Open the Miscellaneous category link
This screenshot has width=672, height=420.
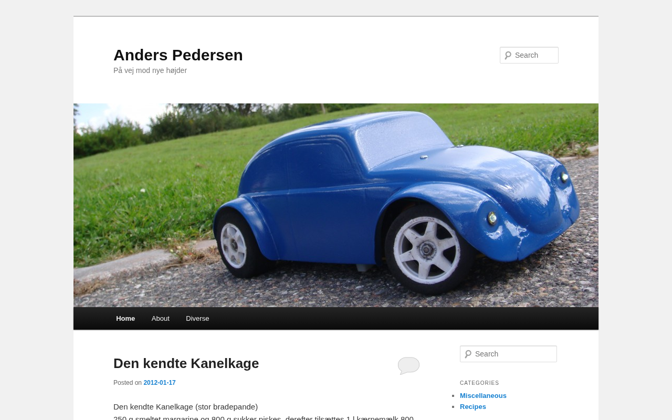click(483, 396)
